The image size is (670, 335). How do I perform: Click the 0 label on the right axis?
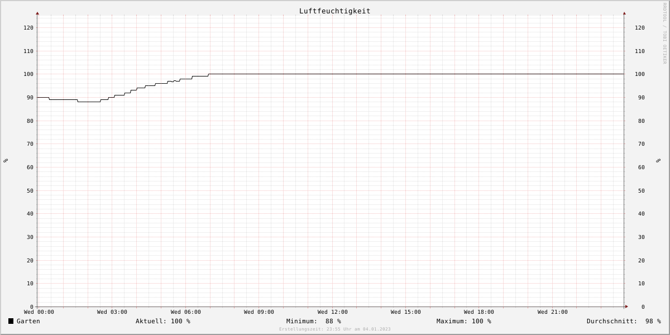(x=643, y=307)
